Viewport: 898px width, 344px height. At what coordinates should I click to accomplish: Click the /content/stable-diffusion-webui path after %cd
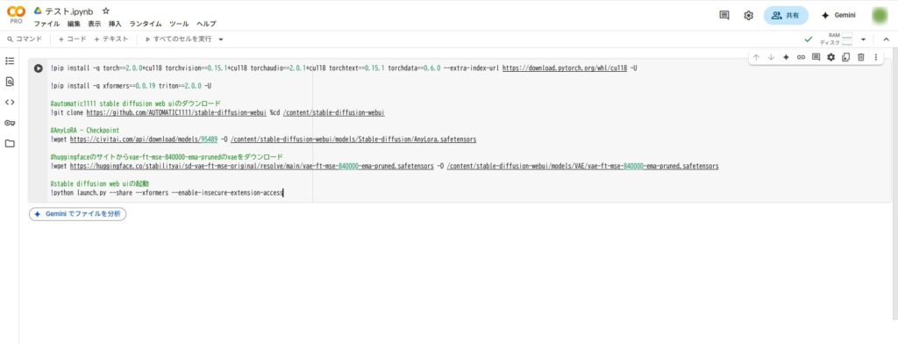(333, 113)
